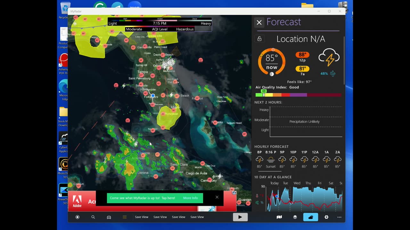The height and width of the screenshot is (230, 410).
Task: Open MyRadar settings gear
Action: coord(326,217)
